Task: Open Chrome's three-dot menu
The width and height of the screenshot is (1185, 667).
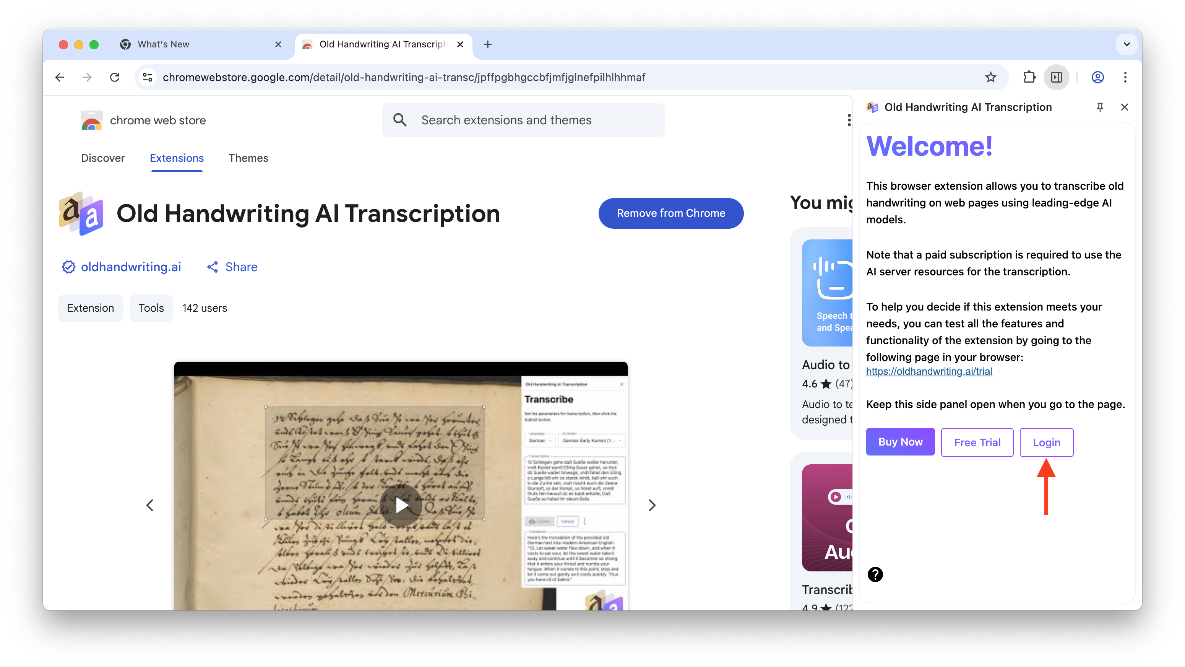Action: tap(1125, 77)
